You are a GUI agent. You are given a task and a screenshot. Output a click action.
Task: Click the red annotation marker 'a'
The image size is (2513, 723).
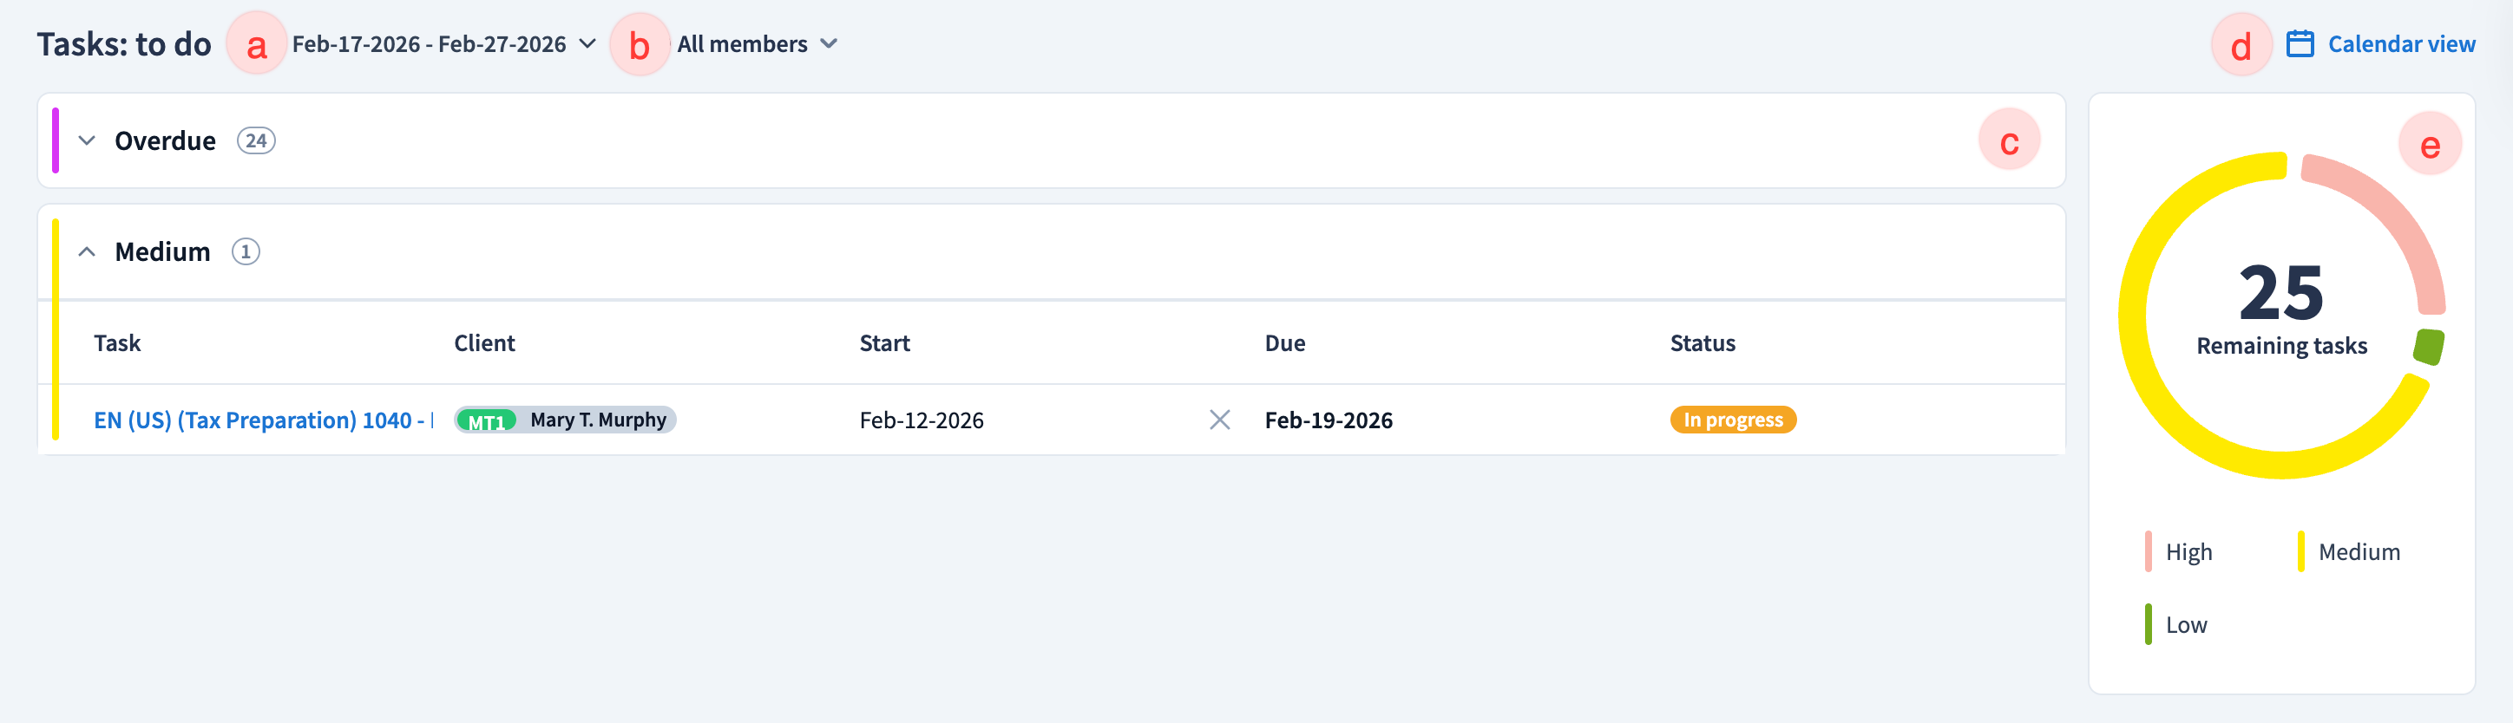(x=257, y=45)
